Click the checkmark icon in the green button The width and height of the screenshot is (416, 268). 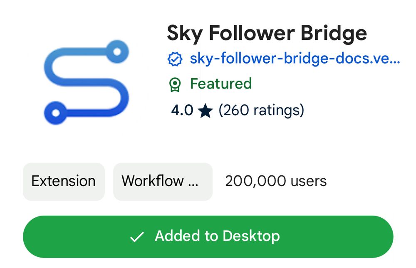[137, 237]
